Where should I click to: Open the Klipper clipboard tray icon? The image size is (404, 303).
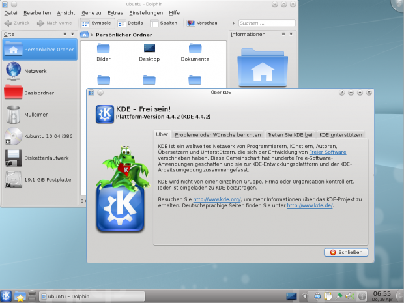pos(328,296)
